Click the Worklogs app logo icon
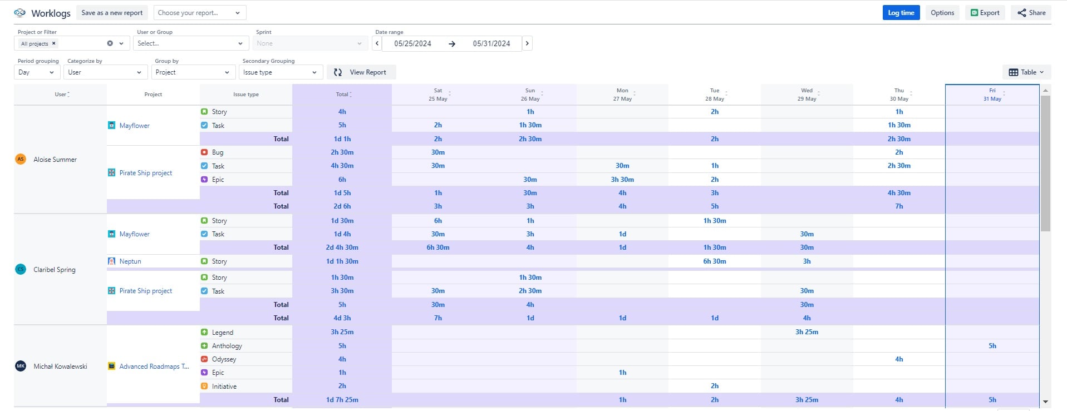Viewport: 1067px width, 411px height. (20, 13)
